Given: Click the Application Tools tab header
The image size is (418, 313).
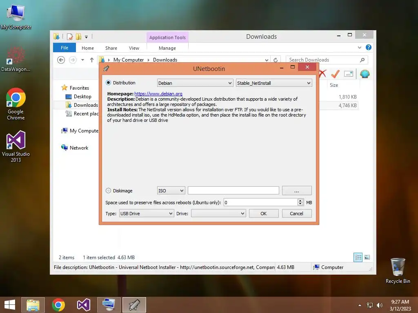Looking at the screenshot, I should 167,37.
